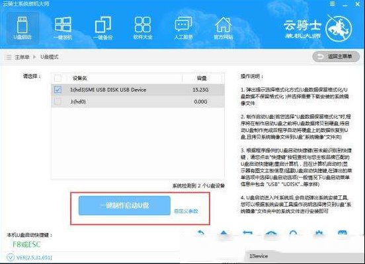Toggle the select-all checkbox in the 设备名 header

click(x=58, y=78)
